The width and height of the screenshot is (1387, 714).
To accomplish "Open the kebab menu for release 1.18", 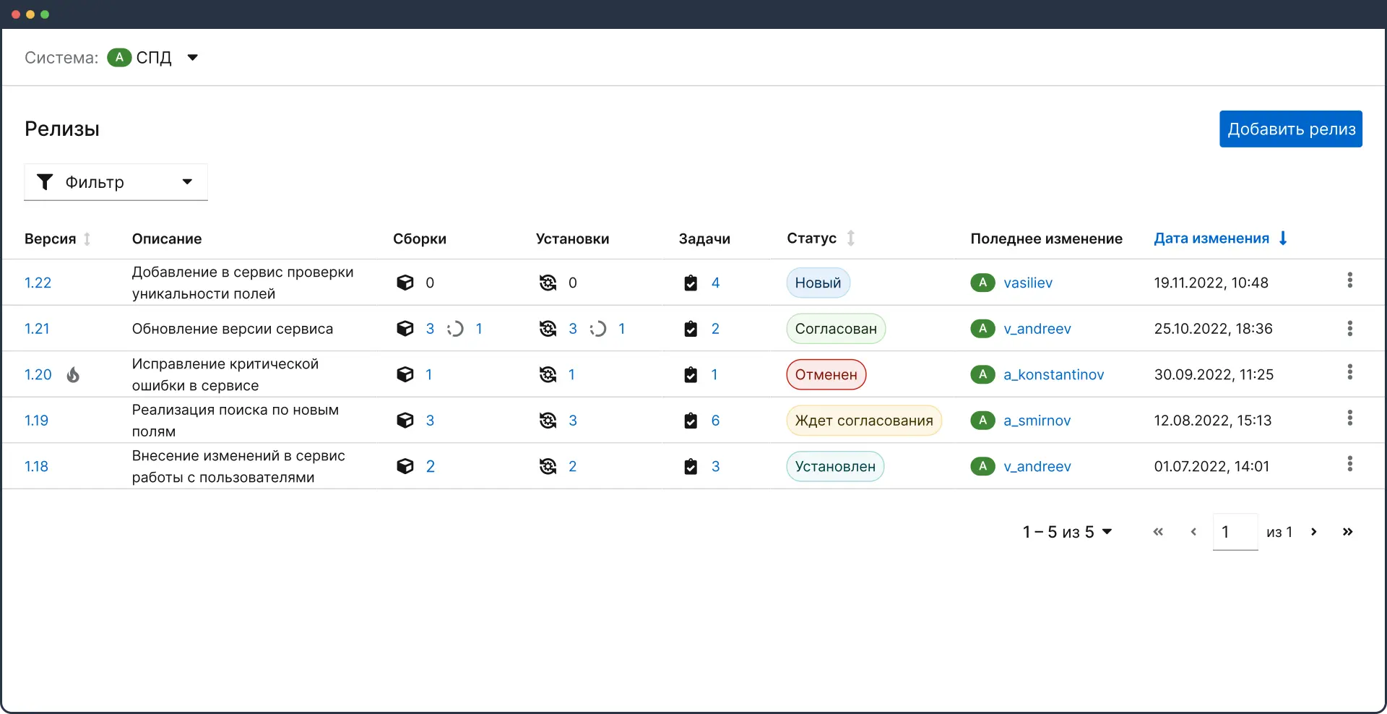I will tap(1349, 464).
